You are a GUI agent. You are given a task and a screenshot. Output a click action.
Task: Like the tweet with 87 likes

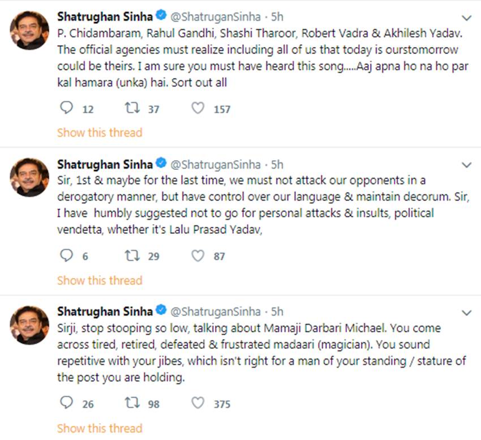(x=197, y=256)
